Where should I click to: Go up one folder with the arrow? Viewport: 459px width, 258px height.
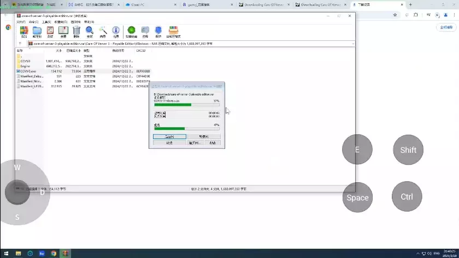pyautogui.click(x=20, y=44)
